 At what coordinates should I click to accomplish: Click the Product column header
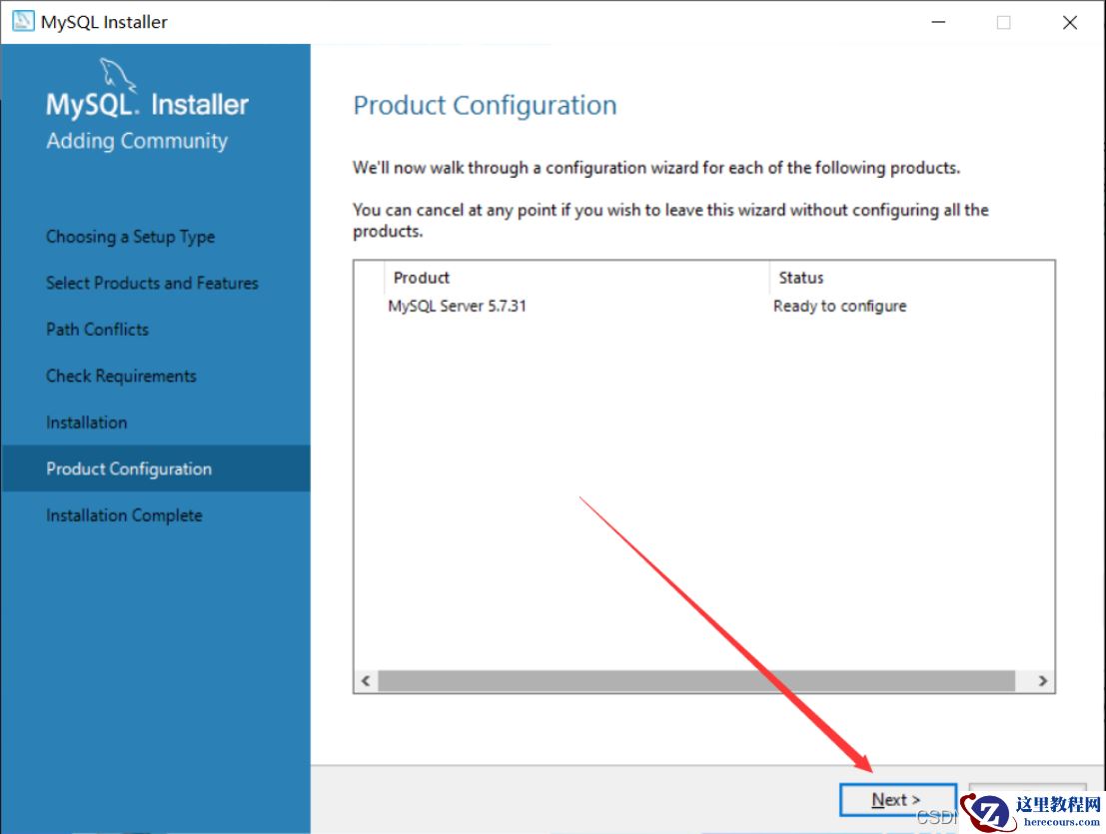click(422, 278)
